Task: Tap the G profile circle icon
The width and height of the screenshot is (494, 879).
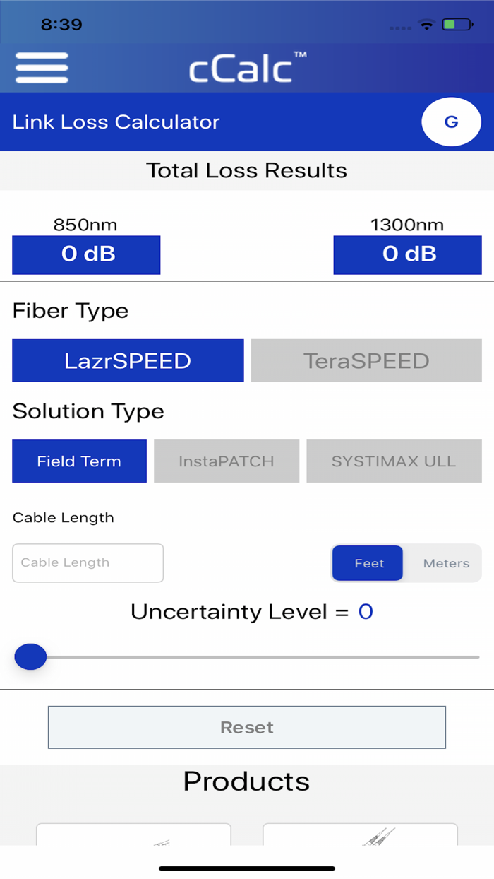Action: [451, 122]
